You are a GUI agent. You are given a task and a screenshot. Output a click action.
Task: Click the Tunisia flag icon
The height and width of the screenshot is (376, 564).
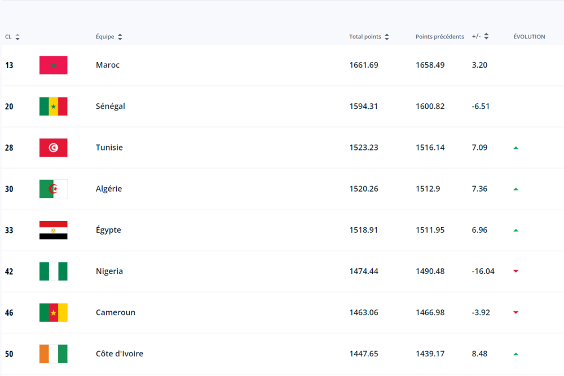[x=53, y=148]
